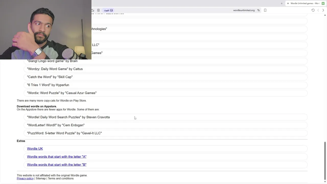Bookmark this page with the bookmark icon
The width and height of the screenshot is (327, 184).
(x=265, y=10)
